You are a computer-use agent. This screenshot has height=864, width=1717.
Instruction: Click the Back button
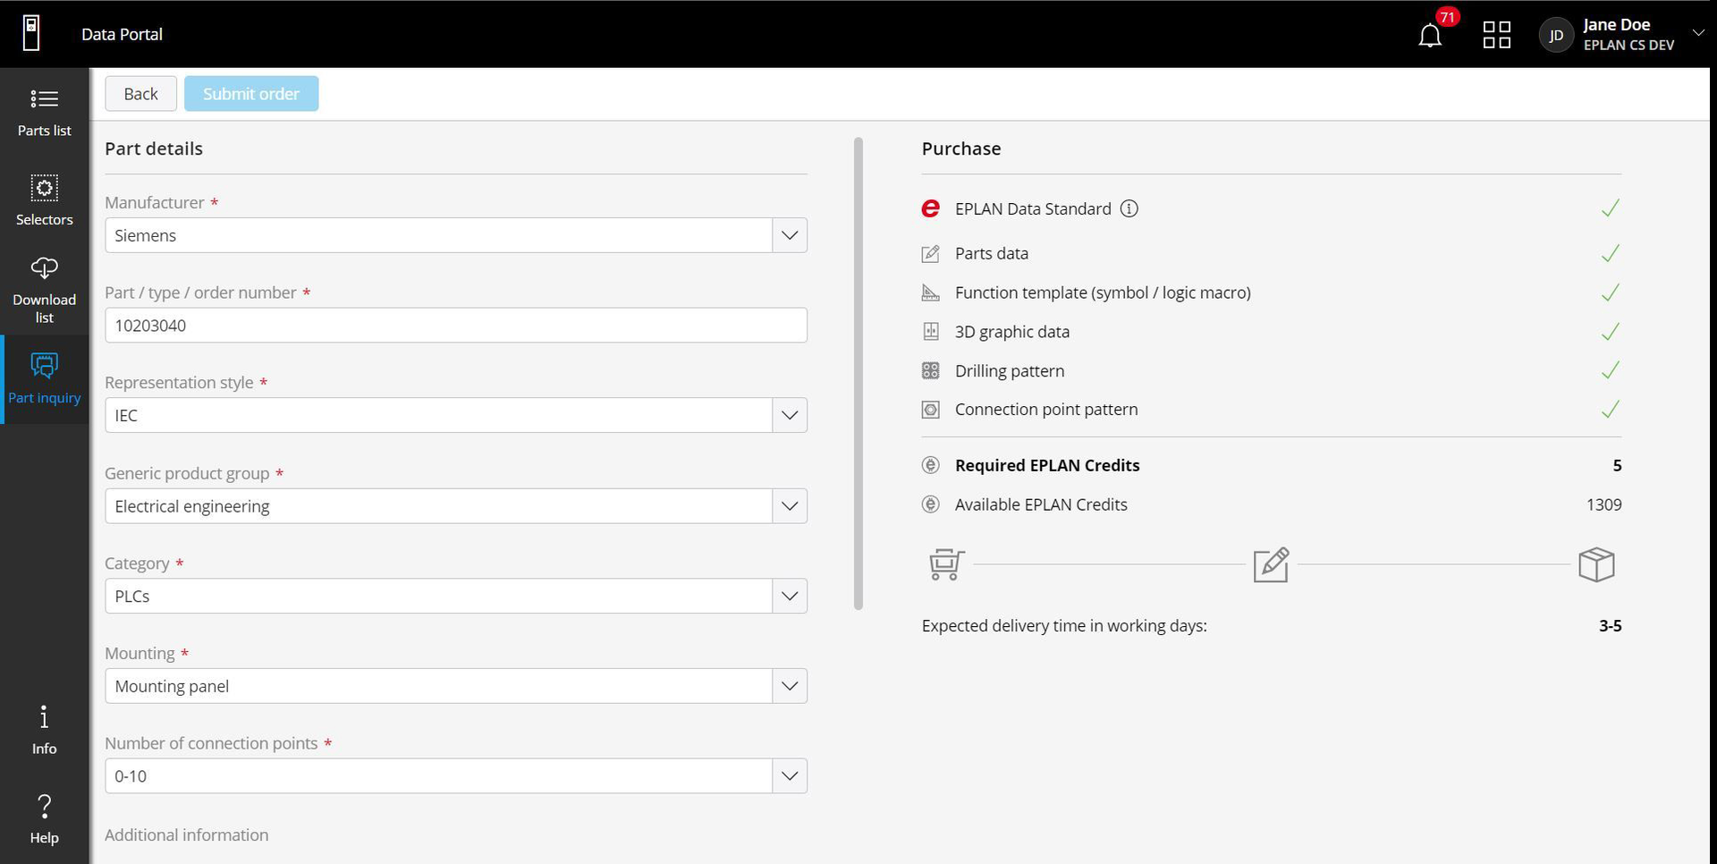pyautogui.click(x=140, y=93)
